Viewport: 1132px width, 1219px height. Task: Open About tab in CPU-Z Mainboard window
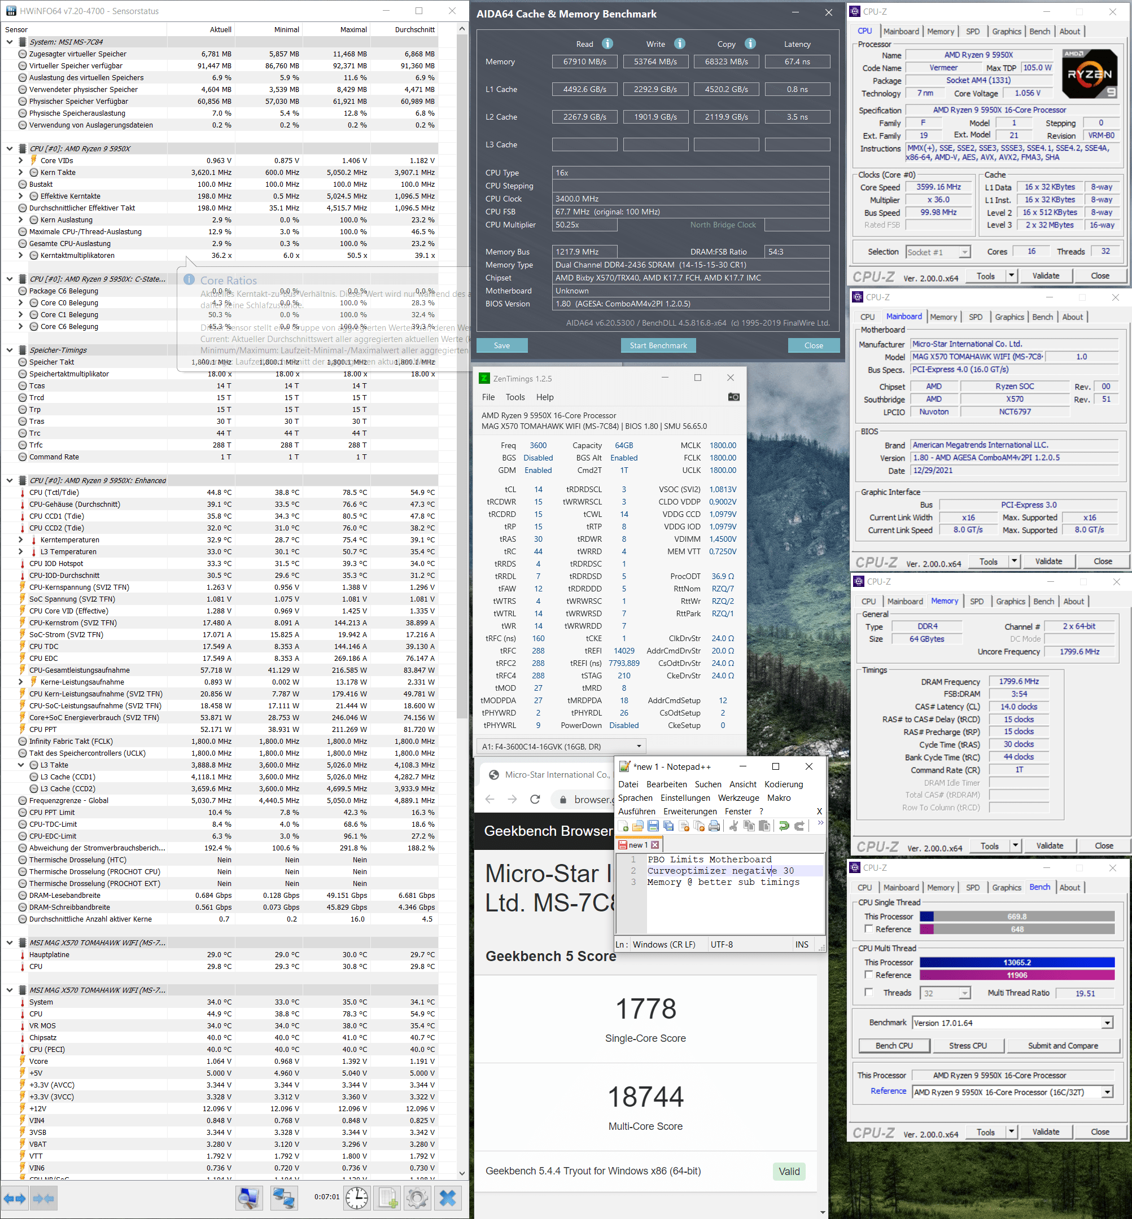click(1073, 317)
